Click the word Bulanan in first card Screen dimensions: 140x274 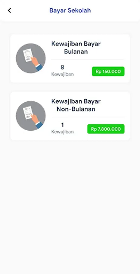[76, 51]
